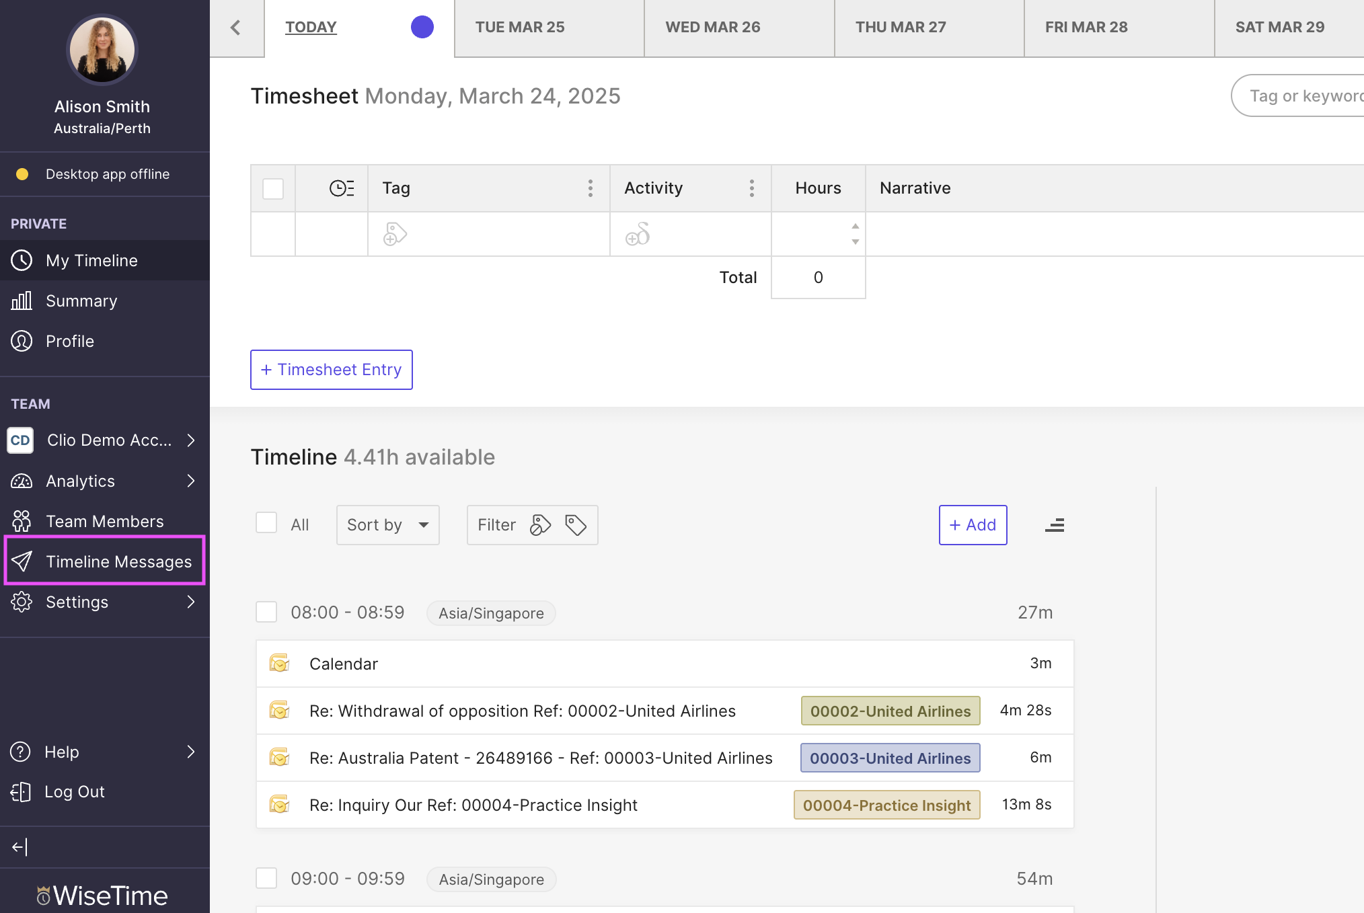Screen dimensions: 1364x913
Task: Click the Settings gear icon
Action: point(22,602)
